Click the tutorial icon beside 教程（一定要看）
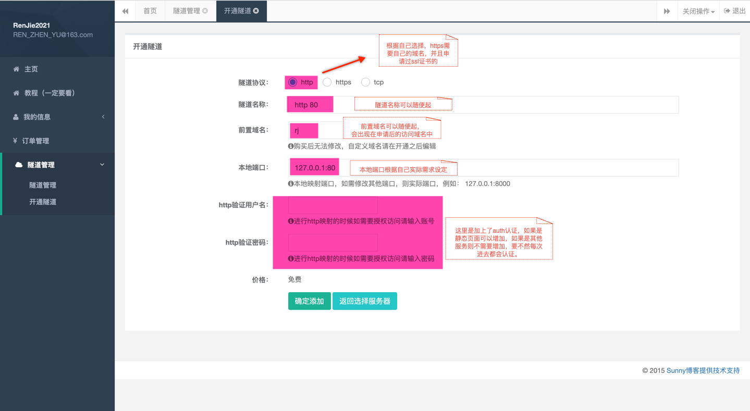The width and height of the screenshot is (750, 411). coord(16,93)
